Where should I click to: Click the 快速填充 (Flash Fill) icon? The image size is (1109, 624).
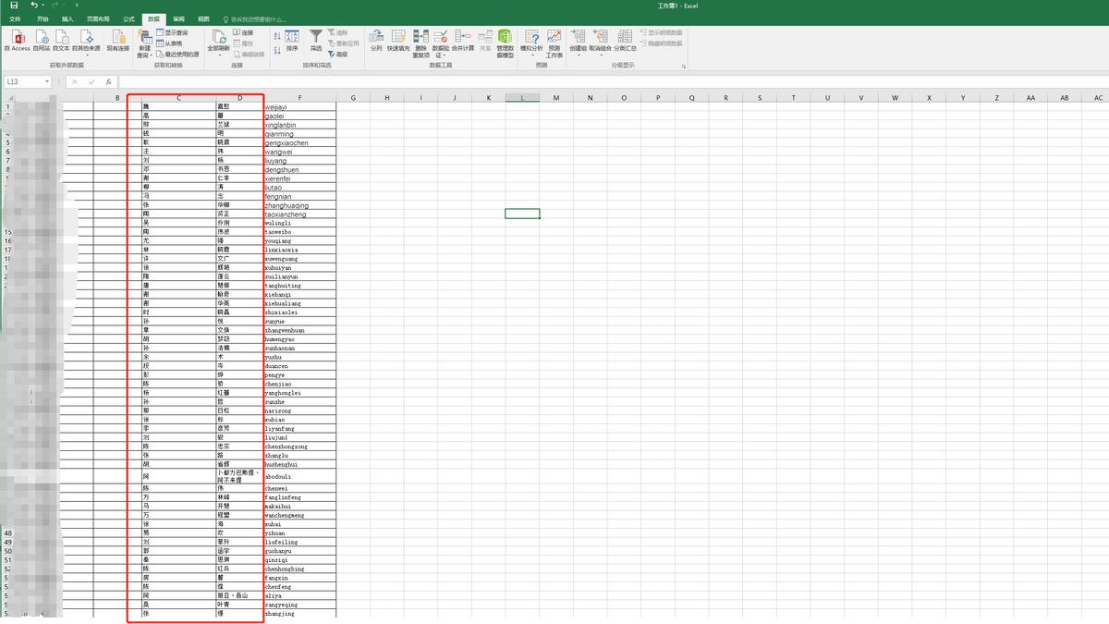(398, 37)
